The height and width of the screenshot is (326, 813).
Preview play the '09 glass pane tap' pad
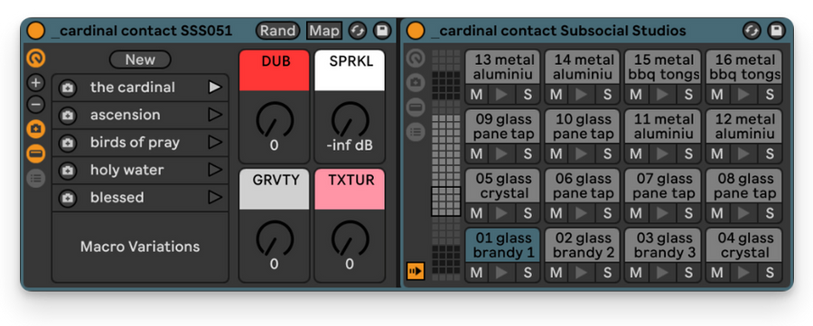point(502,154)
